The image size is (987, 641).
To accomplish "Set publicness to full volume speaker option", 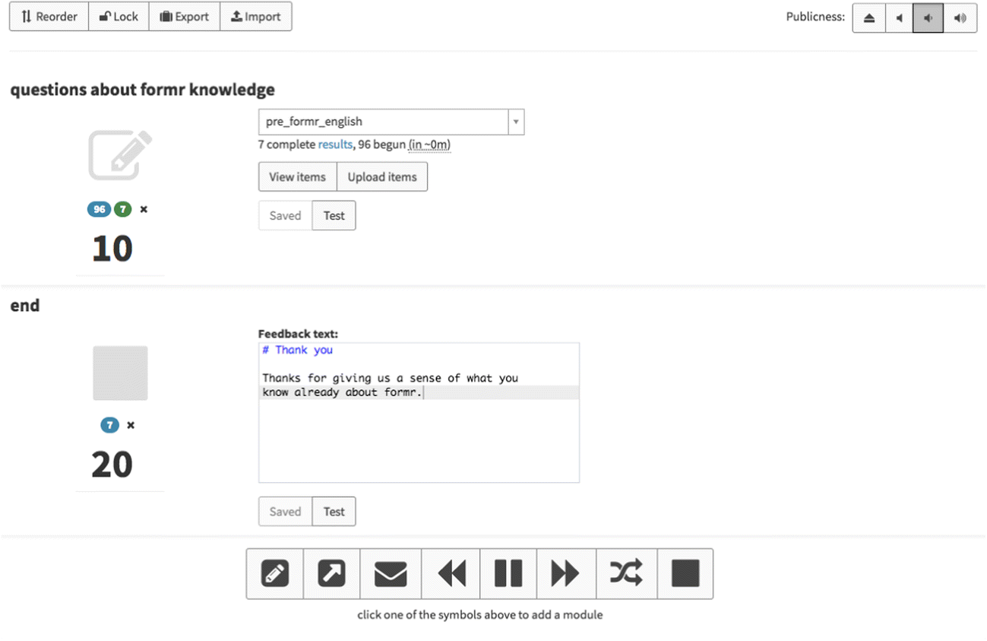I will coord(960,18).
